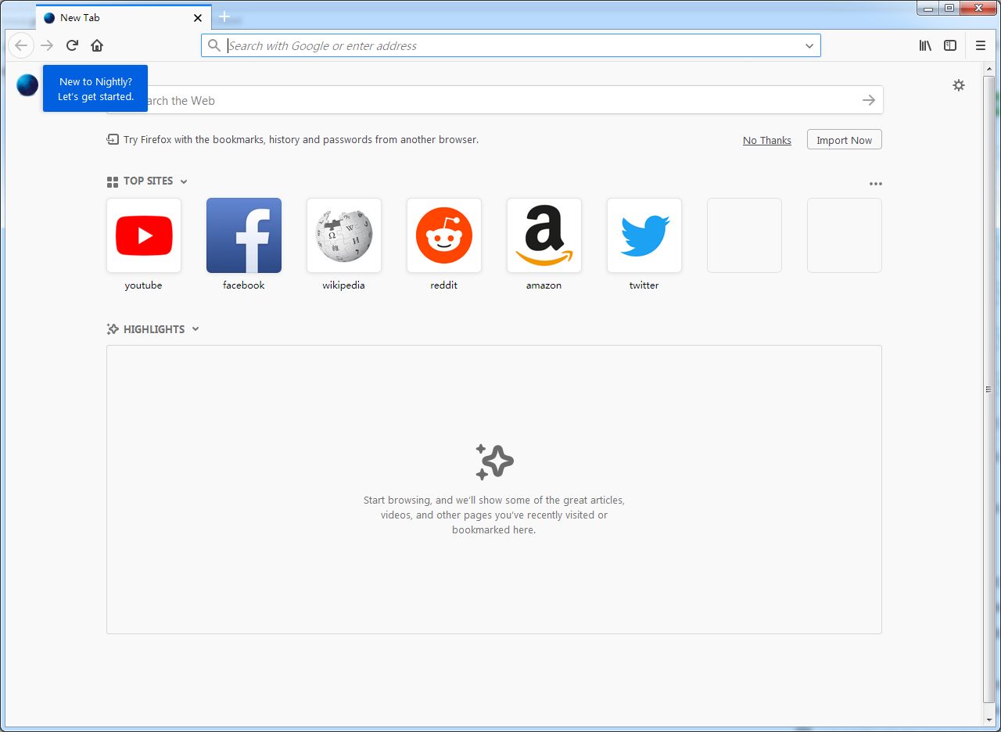Screen dimensions: 1001x732
Task: Click the forward navigation arrow
Action: [x=47, y=45]
